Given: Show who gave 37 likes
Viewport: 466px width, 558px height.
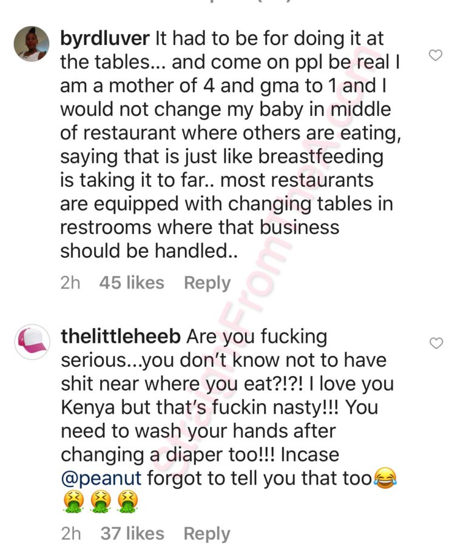Looking at the screenshot, I should coord(132,534).
